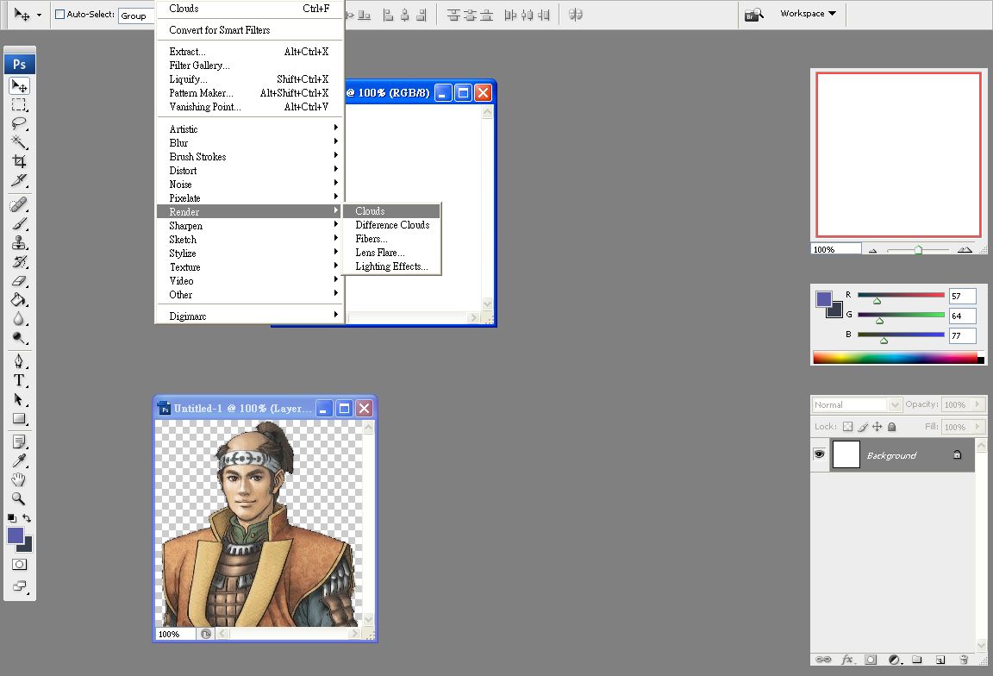The height and width of the screenshot is (676, 993).
Task: Enable the Auto-Select checkbox
Action: coord(60,14)
